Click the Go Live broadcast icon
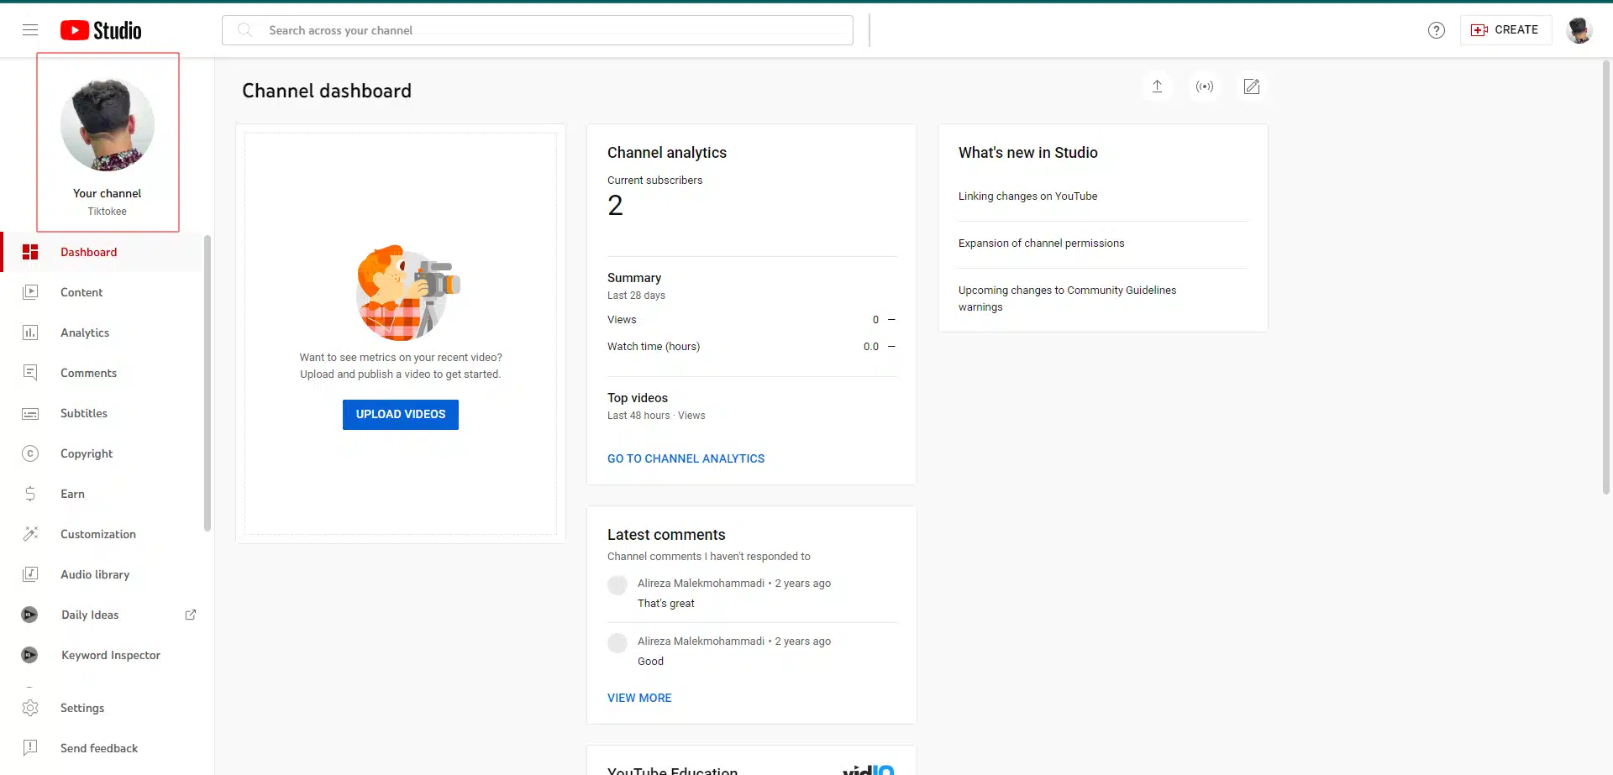 coord(1205,86)
